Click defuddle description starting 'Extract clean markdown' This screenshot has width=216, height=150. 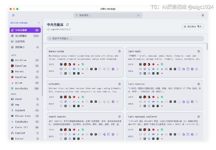85,90
